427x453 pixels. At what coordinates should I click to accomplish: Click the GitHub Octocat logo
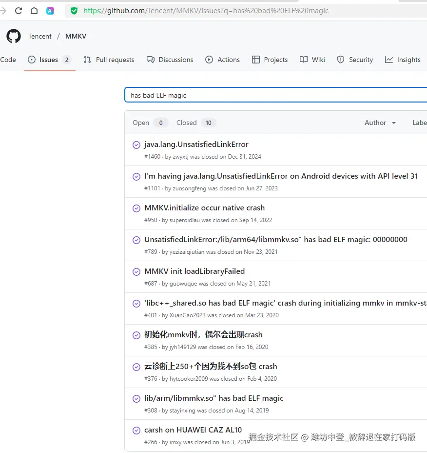click(x=14, y=36)
